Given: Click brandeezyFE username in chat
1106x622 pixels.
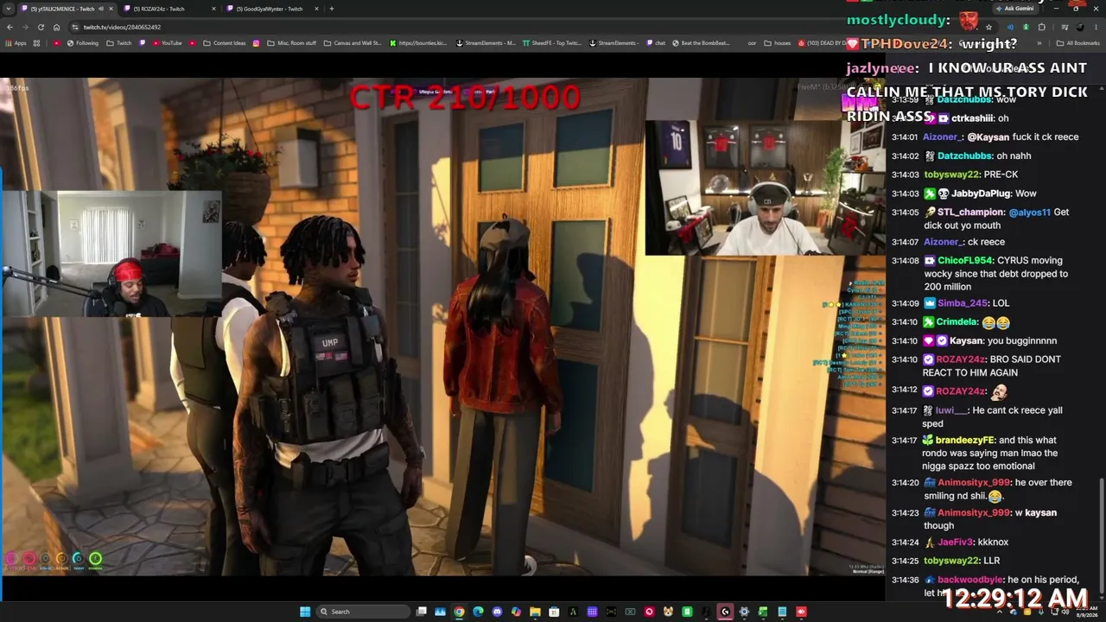Looking at the screenshot, I should click(963, 440).
